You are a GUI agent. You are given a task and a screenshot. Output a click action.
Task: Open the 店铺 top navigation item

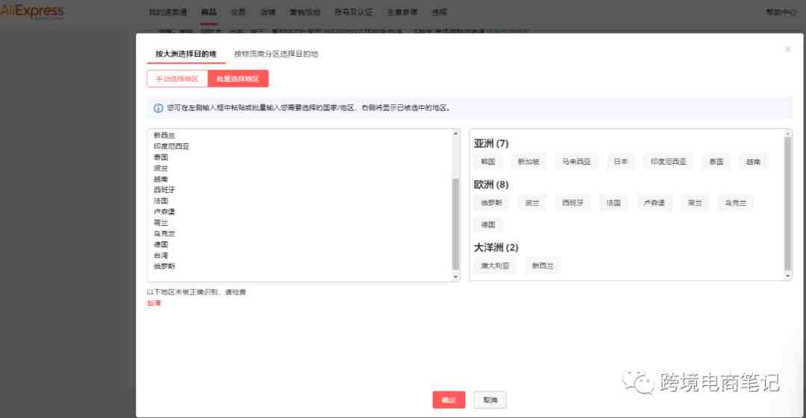click(268, 12)
